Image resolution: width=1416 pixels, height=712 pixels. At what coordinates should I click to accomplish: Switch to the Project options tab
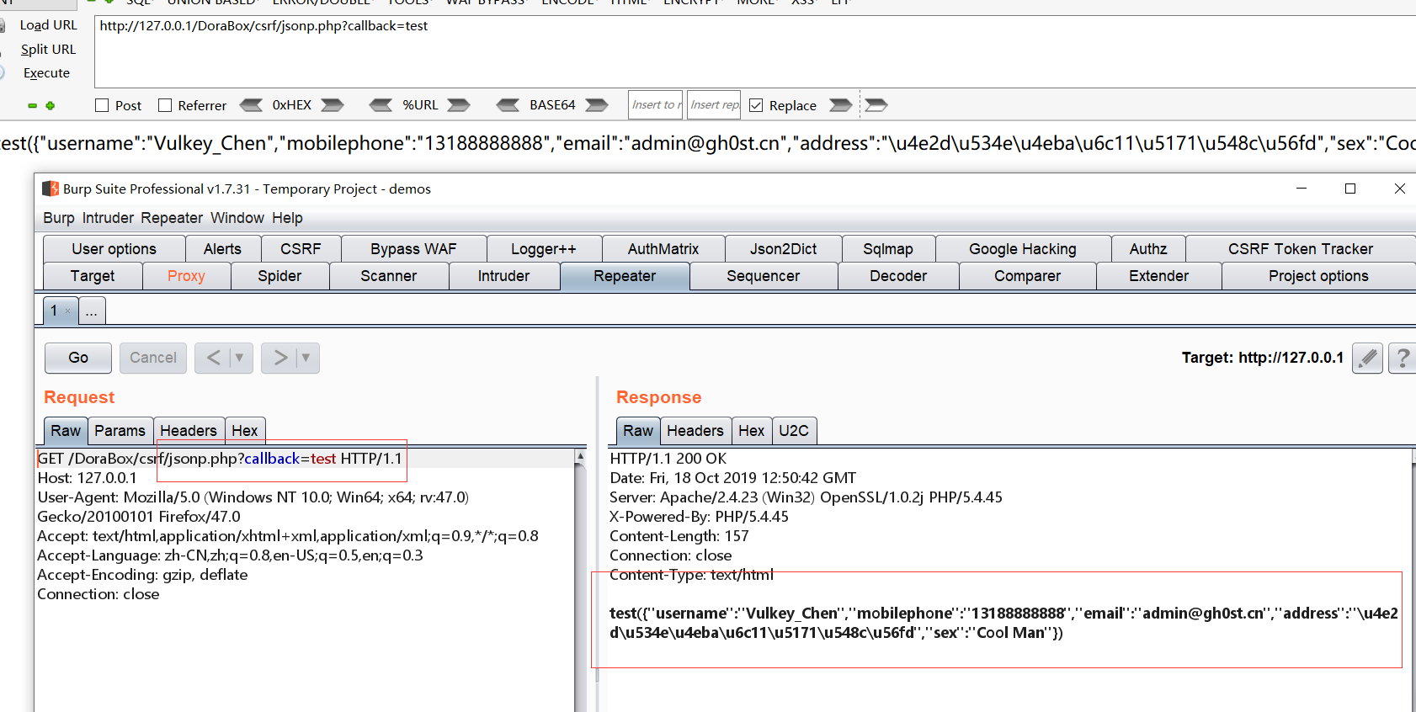[1318, 276]
